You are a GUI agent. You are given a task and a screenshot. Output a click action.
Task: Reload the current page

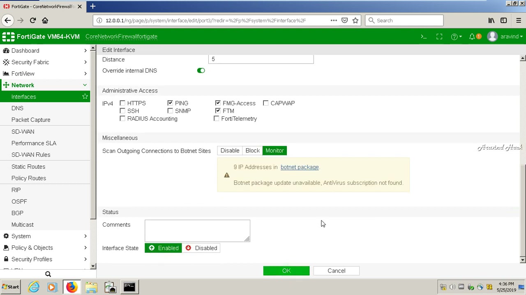coord(33,20)
